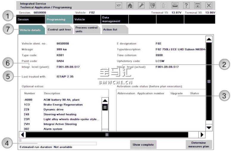Click the minimize-to-tray toolbar icon
The height and width of the screenshot is (152, 231).
click(x=197, y=5)
